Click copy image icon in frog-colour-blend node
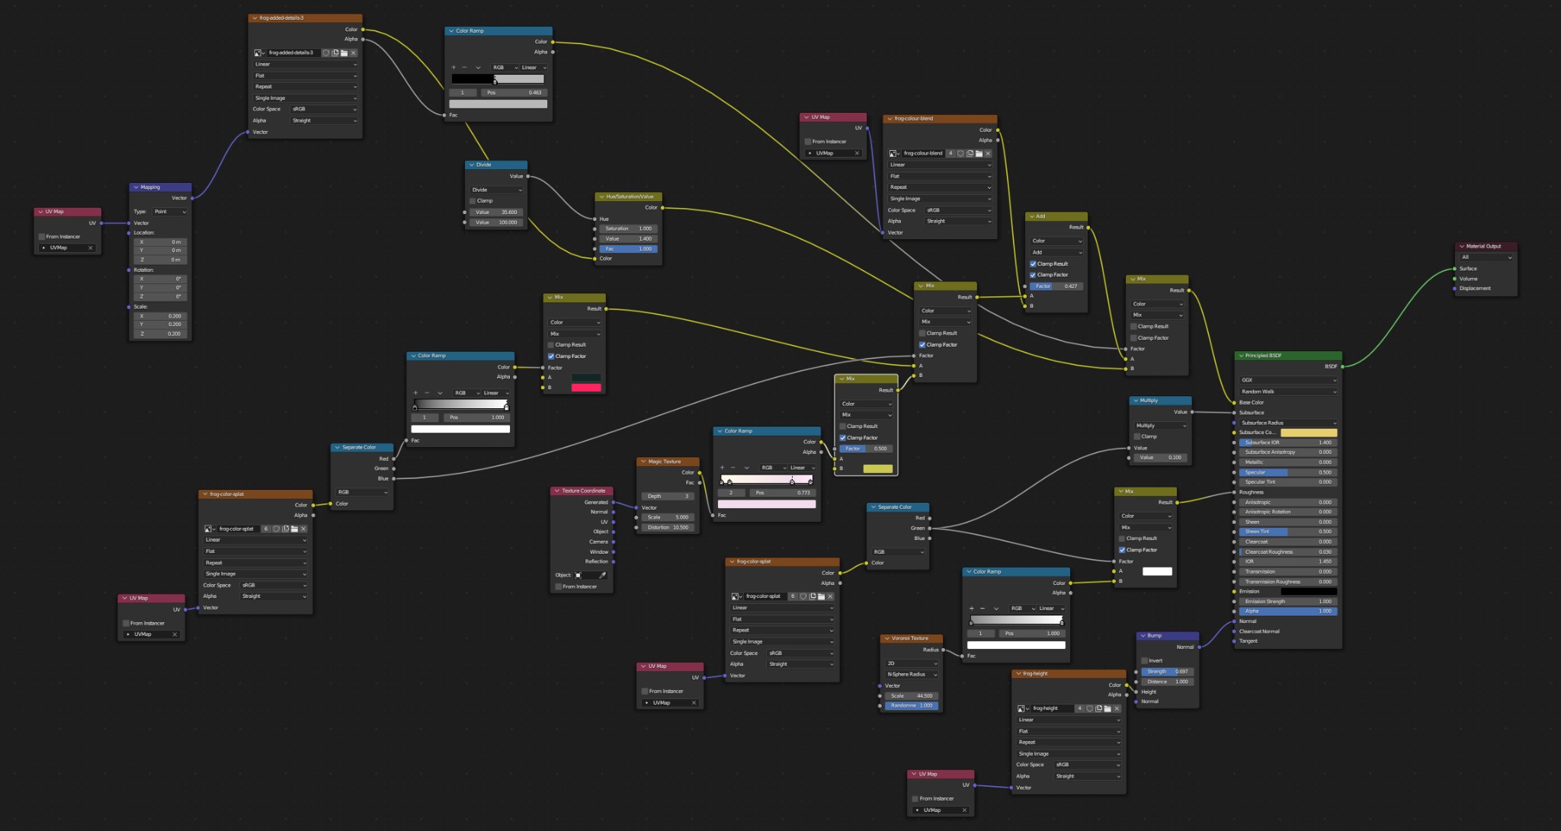 (x=970, y=153)
